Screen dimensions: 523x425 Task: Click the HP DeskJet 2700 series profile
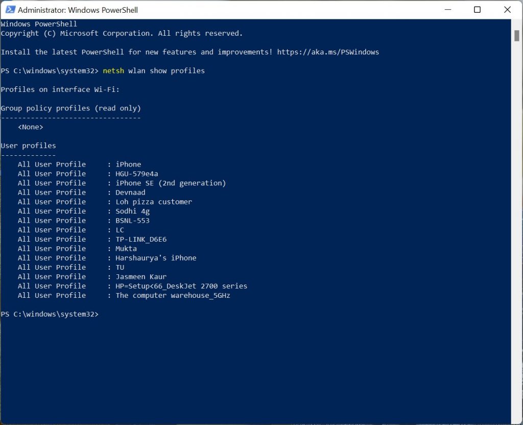181,286
